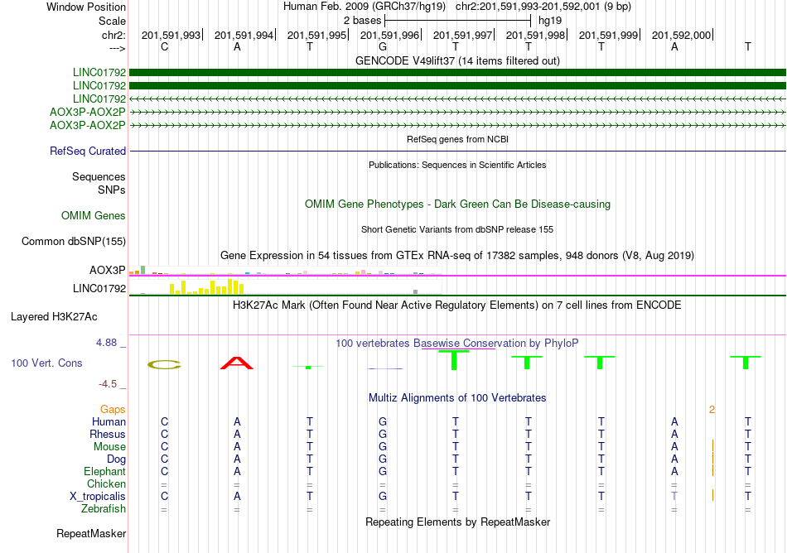Open Publications: Sequences in Scientific Articles title
Image resolution: width=787 pixels, height=553 pixels.
[457, 165]
